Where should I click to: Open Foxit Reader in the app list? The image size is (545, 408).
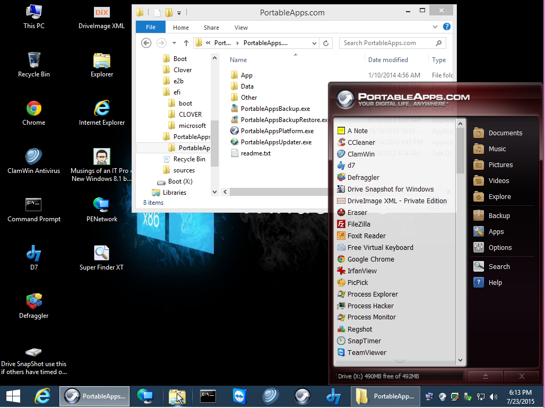pos(361,236)
